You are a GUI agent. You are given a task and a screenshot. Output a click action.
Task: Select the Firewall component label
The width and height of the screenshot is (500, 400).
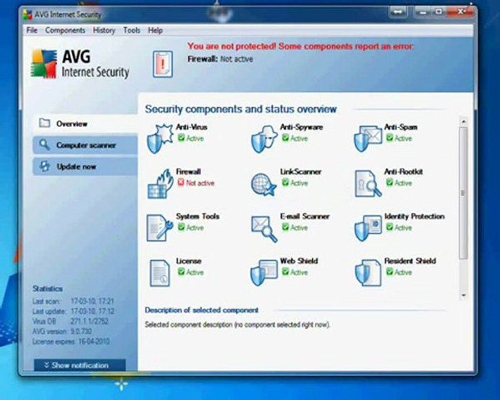pos(188,172)
